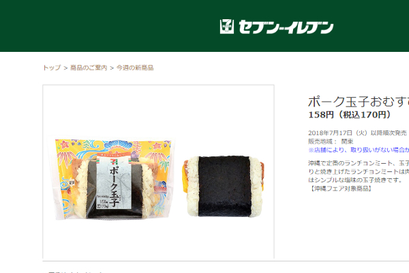
Task: Click the first breadcrumb separator arrow
Action: (65, 68)
